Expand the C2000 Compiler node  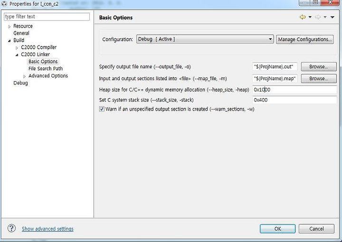[17, 48]
